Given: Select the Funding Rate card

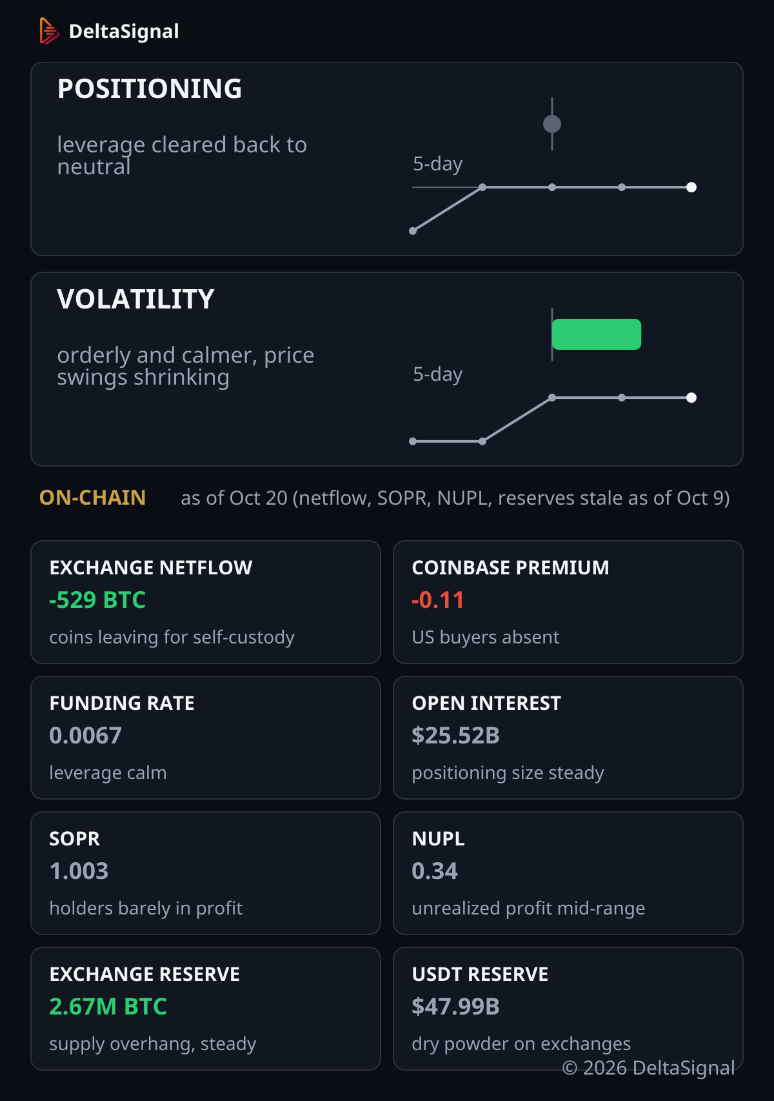Looking at the screenshot, I should click(x=206, y=738).
